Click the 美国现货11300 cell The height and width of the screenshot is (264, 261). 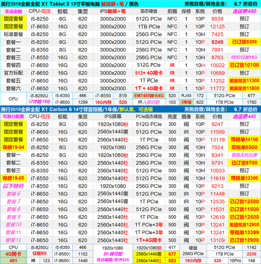click(244, 81)
